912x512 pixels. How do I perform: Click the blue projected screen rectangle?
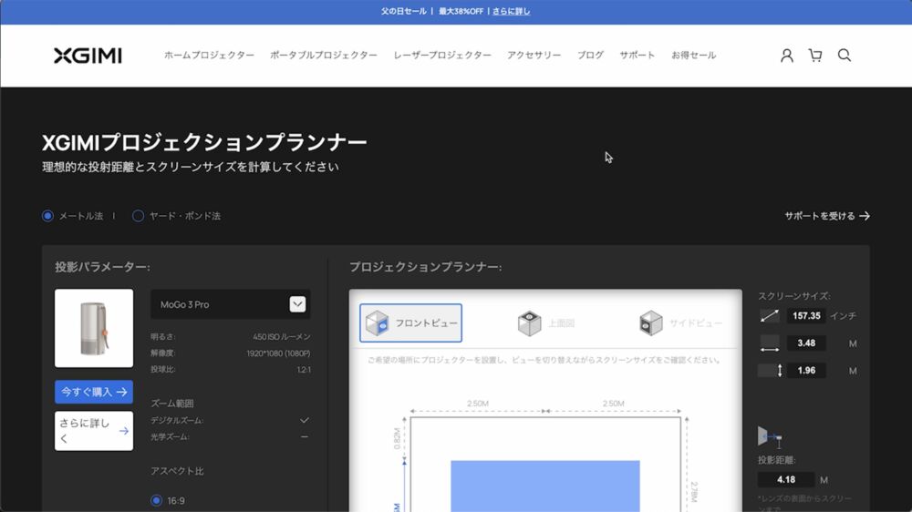coord(545,486)
